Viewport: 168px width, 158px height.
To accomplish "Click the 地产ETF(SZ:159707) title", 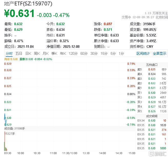I will (28, 4).
